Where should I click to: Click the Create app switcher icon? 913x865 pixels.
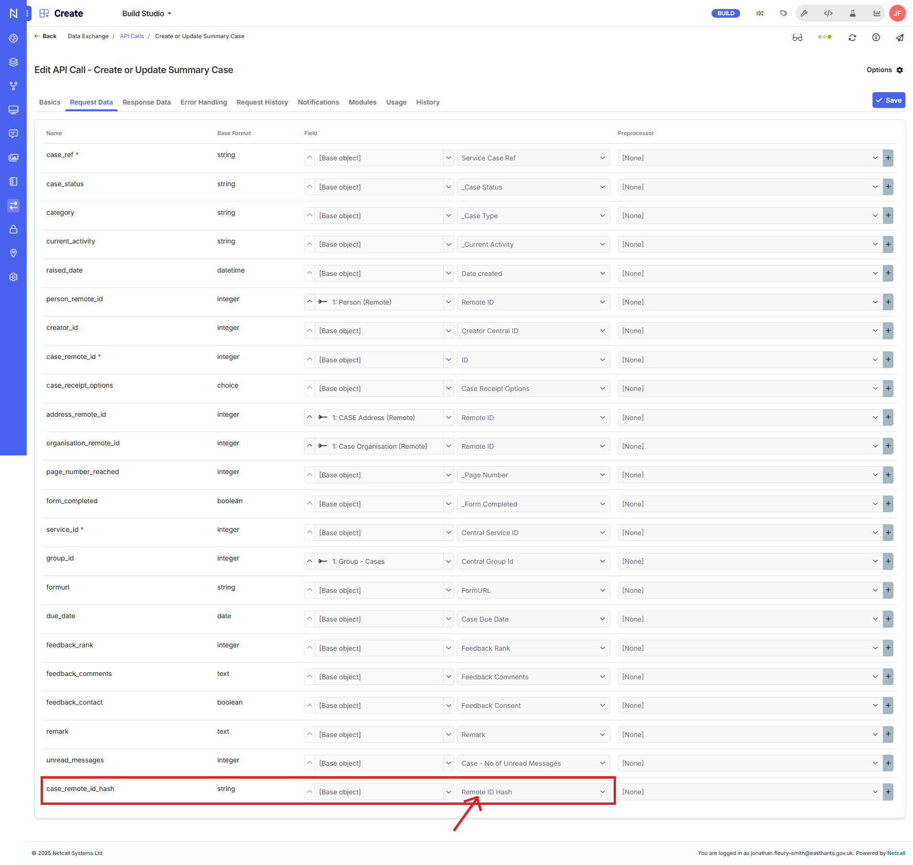click(44, 13)
